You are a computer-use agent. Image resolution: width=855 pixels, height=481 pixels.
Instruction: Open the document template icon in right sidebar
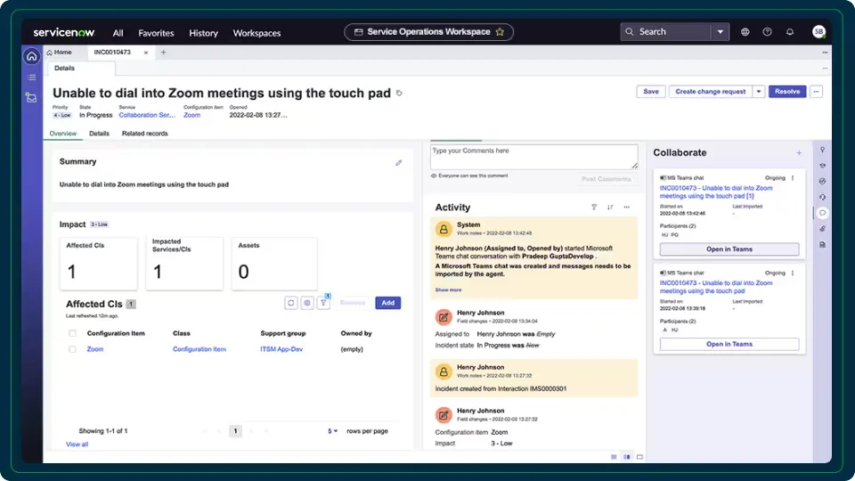click(822, 244)
